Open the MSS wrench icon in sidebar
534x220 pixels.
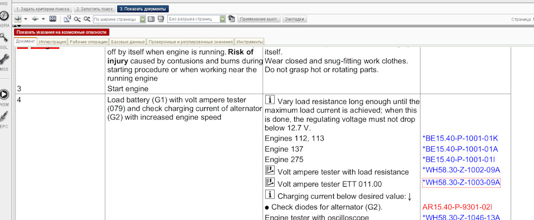(4, 59)
